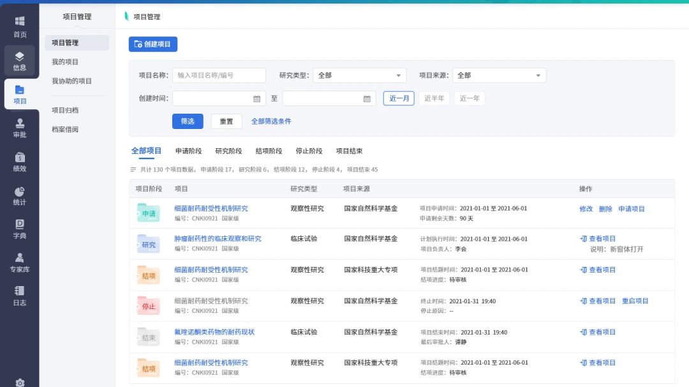Switch to the 结项阶段 tab
Screen dimensions: 689x387
click(x=269, y=151)
